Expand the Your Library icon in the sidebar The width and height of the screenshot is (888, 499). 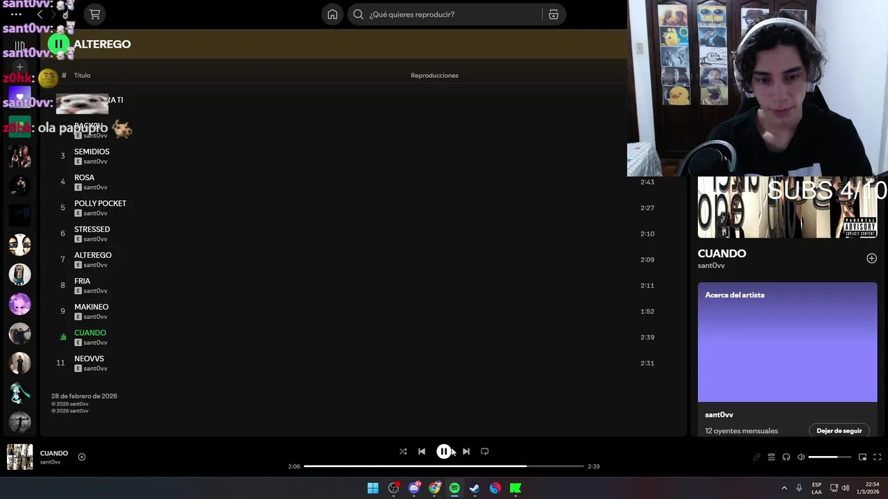point(19,46)
